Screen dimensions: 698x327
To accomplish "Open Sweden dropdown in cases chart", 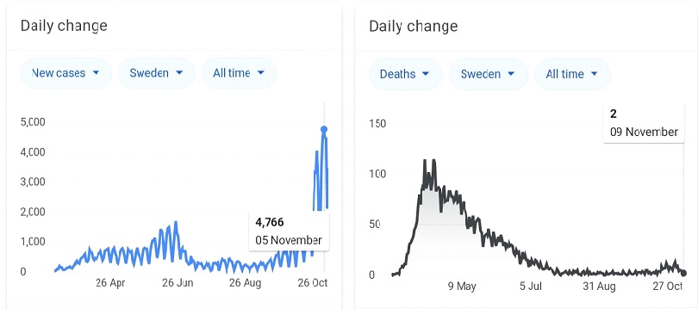I will coord(157,73).
